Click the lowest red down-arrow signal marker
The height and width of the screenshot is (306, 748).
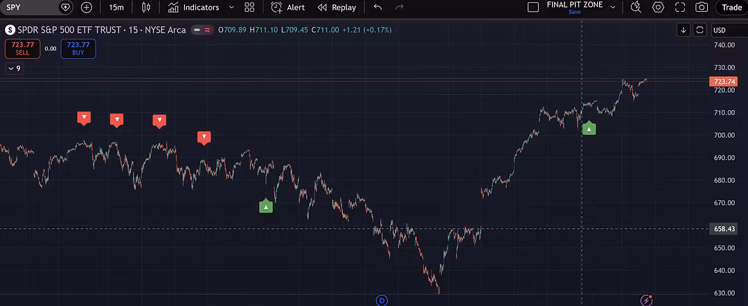tap(204, 138)
